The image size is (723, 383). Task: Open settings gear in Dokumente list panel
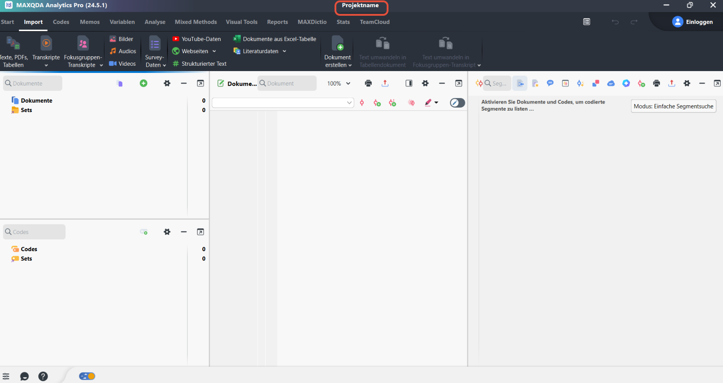click(167, 83)
